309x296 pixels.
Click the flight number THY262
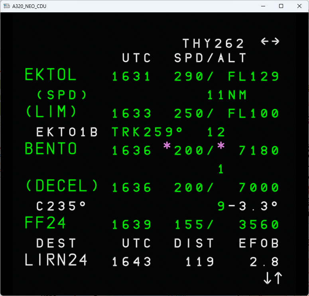click(x=213, y=43)
